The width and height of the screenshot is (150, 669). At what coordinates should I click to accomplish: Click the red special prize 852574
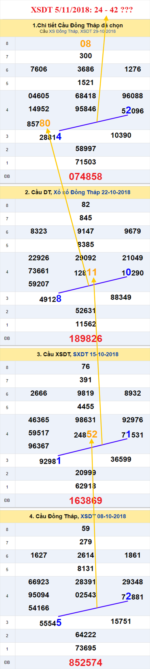[x=86, y=662]
